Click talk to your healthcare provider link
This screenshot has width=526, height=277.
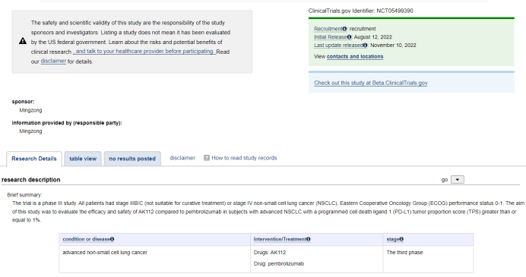pyautogui.click(x=144, y=52)
